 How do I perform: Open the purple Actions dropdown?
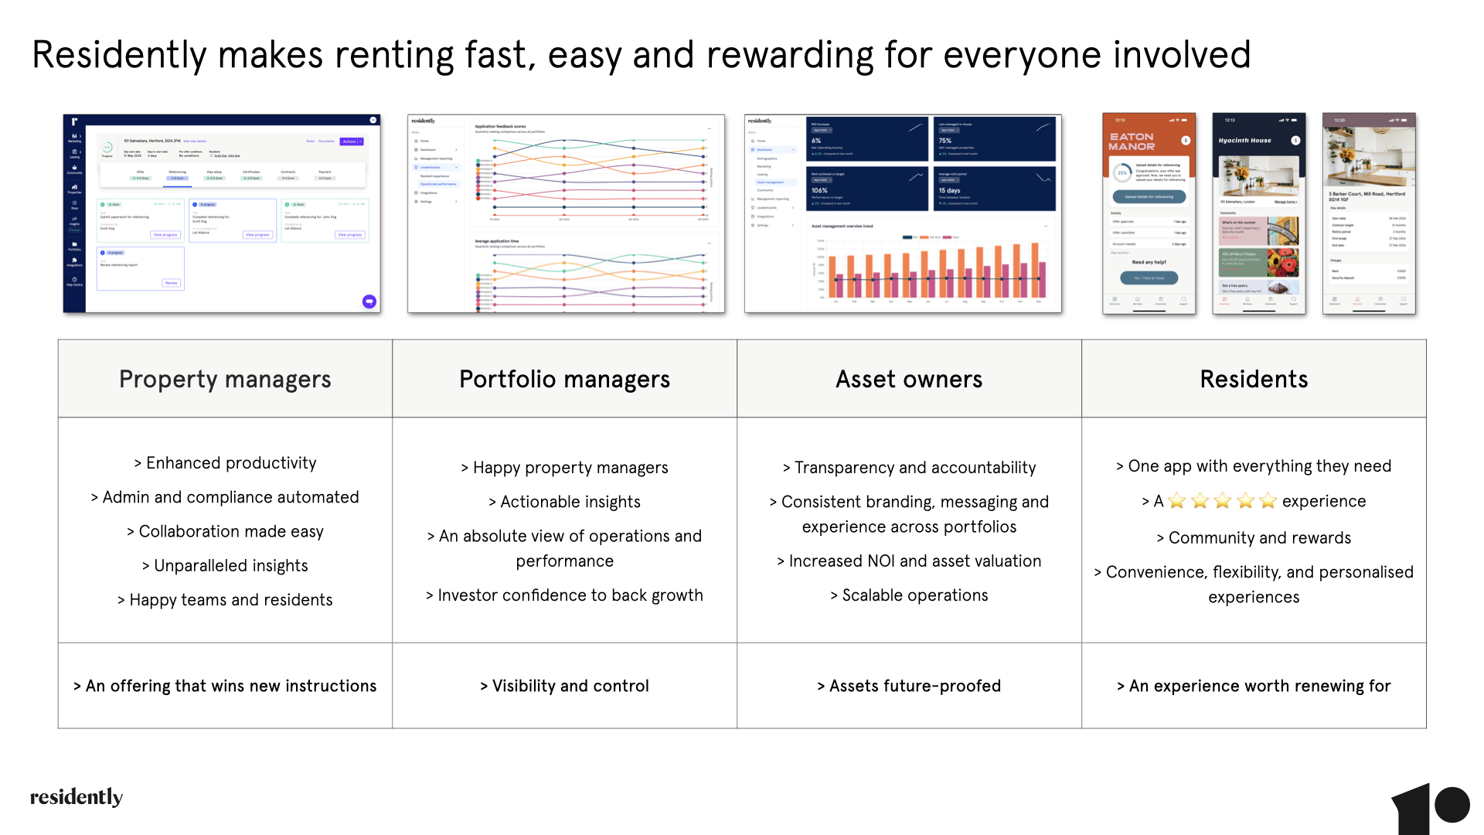352,141
